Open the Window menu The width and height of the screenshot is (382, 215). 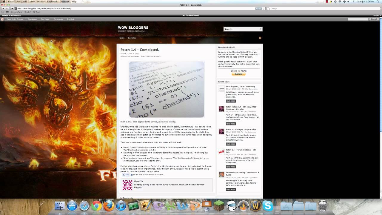coord(65,1)
